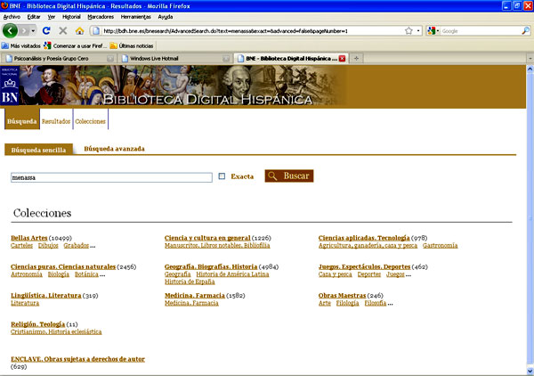Go to the Firefox home page icon

(80, 31)
